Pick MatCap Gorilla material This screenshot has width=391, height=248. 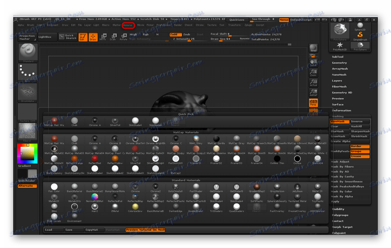[x=216, y=140]
